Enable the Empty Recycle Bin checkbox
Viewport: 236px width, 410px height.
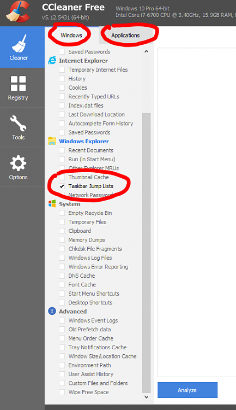pyautogui.click(x=62, y=213)
